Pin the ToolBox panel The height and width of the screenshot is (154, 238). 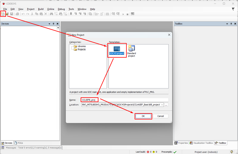tap(231, 24)
